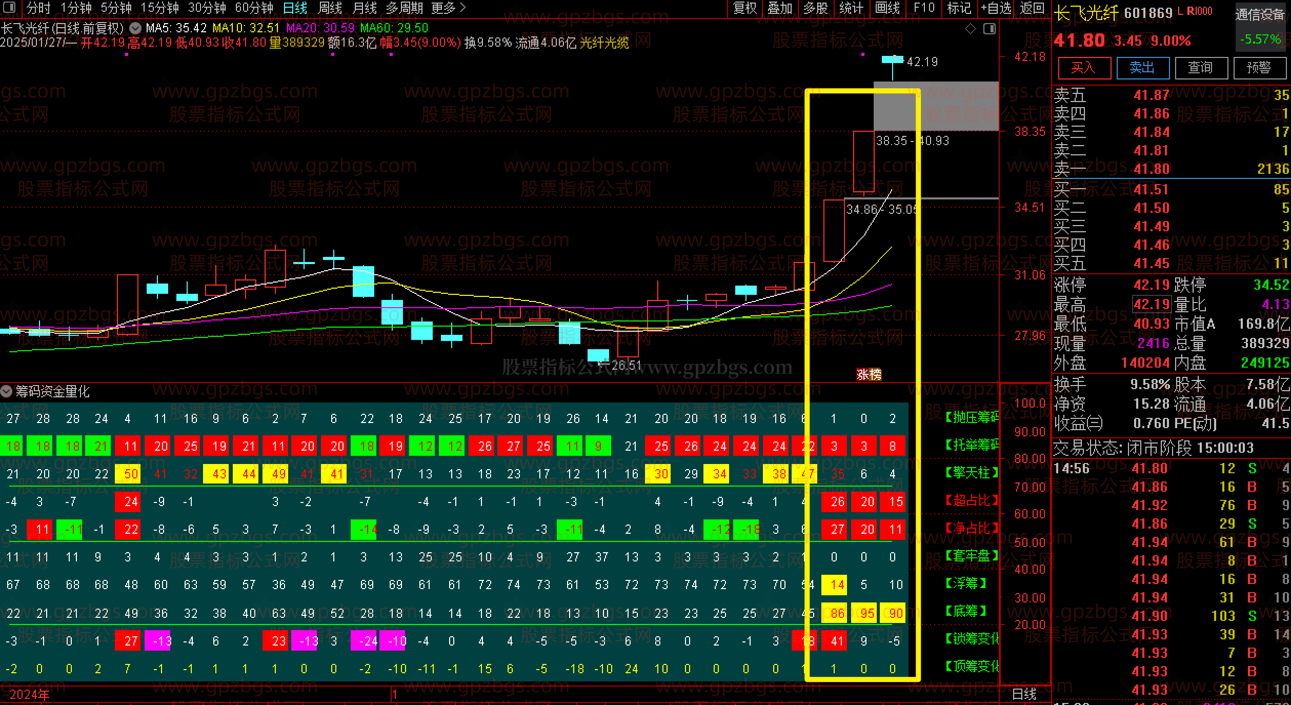Add stock via +自选 button
Image resolution: width=1291 pixels, height=705 pixels.
[x=996, y=8]
